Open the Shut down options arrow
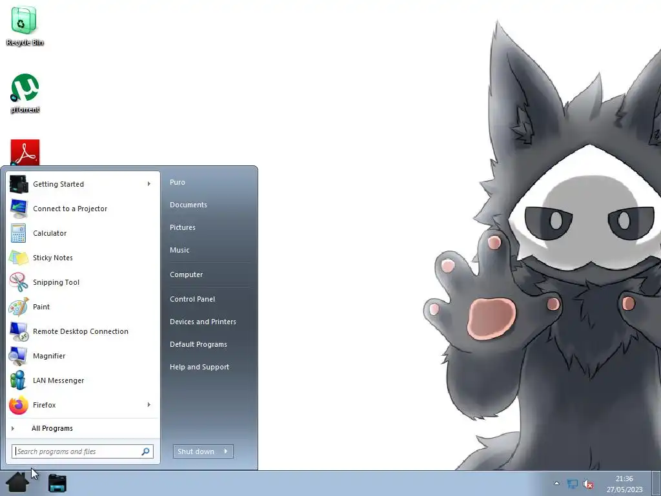This screenshot has width=661, height=496. pos(226,451)
